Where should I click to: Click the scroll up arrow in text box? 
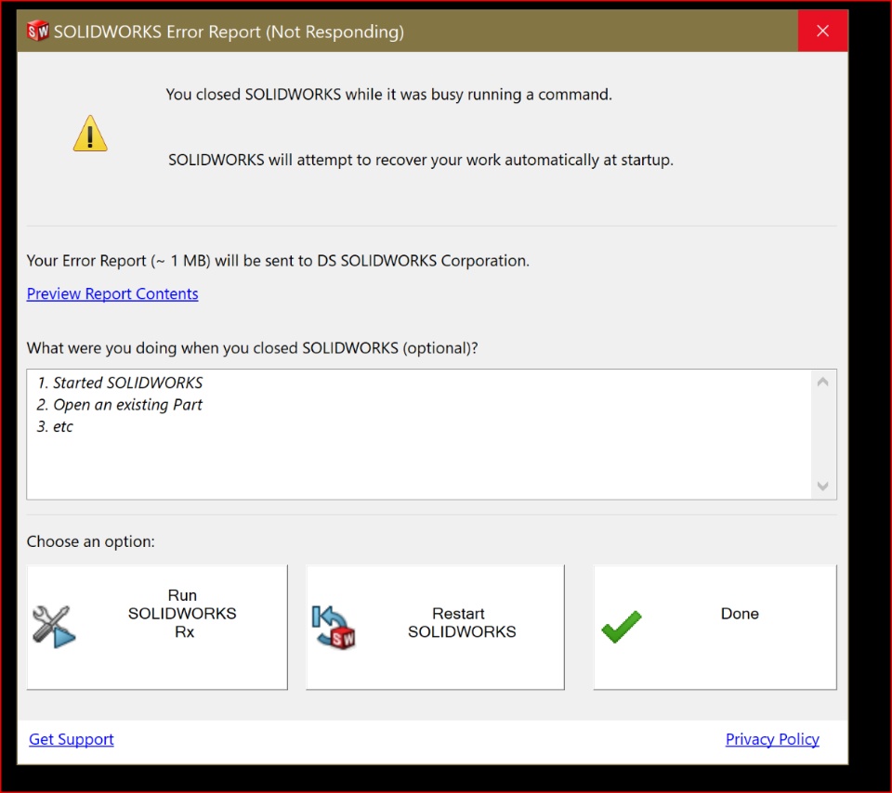(822, 382)
